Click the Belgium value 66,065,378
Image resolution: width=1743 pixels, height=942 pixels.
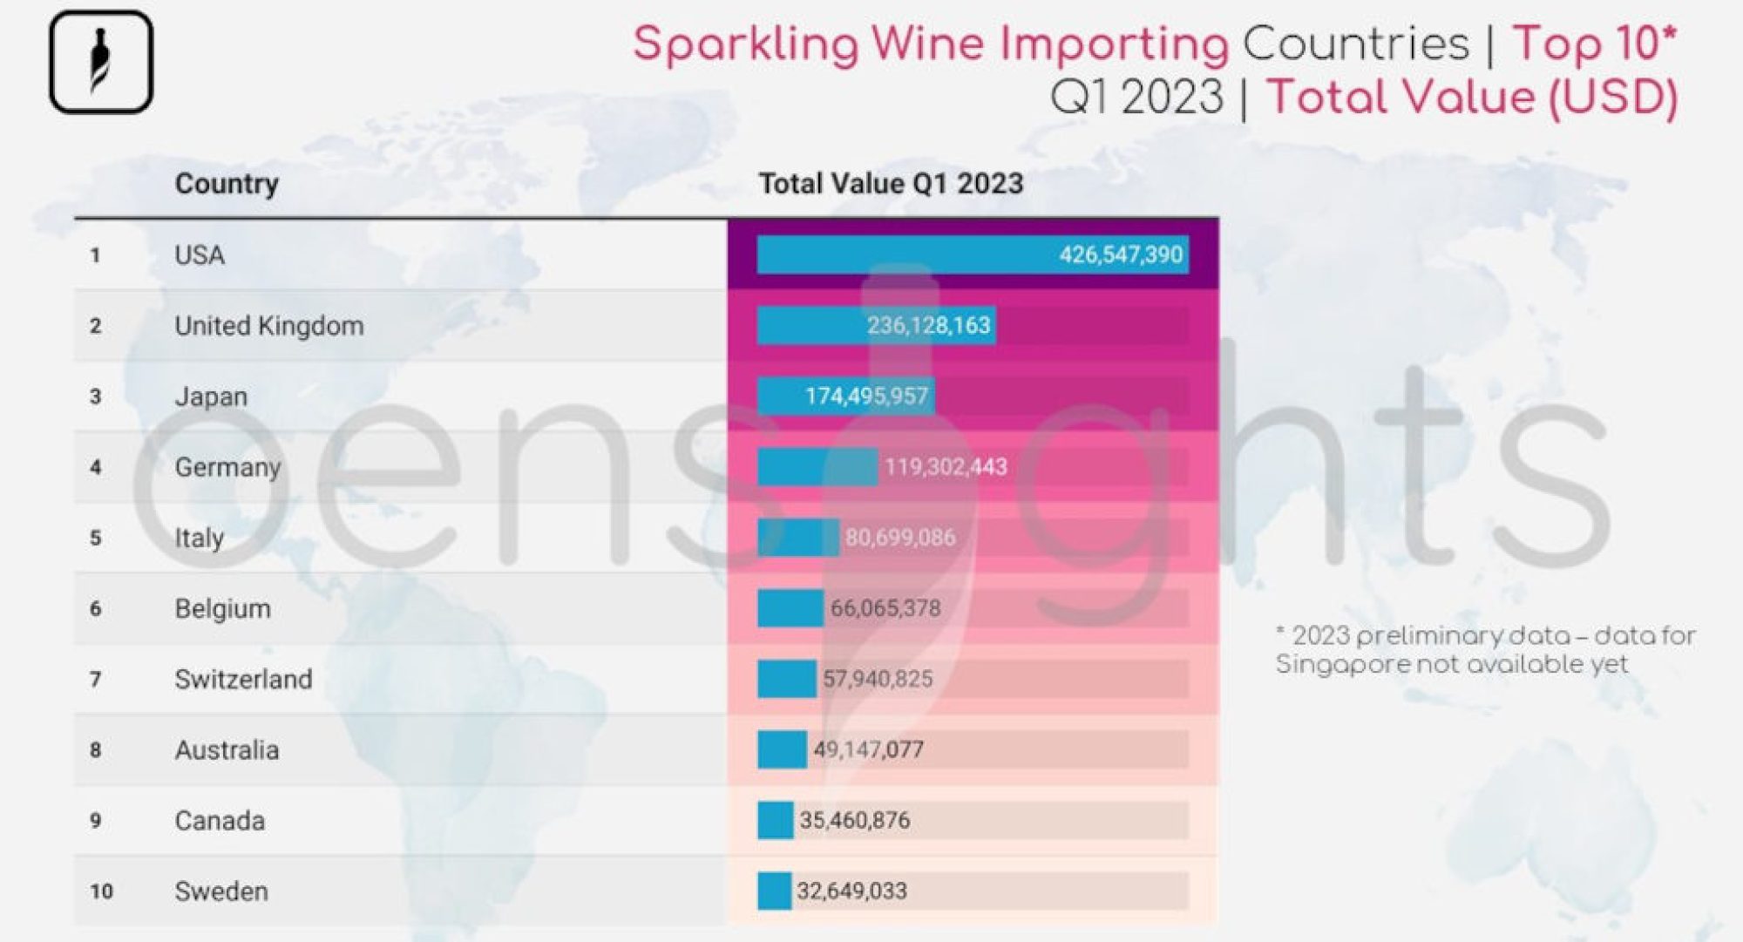click(885, 608)
